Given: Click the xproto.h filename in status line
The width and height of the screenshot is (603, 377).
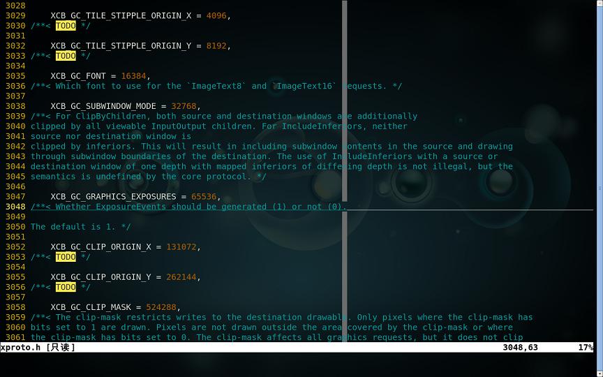Looking at the screenshot, I should click(x=20, y=348).
